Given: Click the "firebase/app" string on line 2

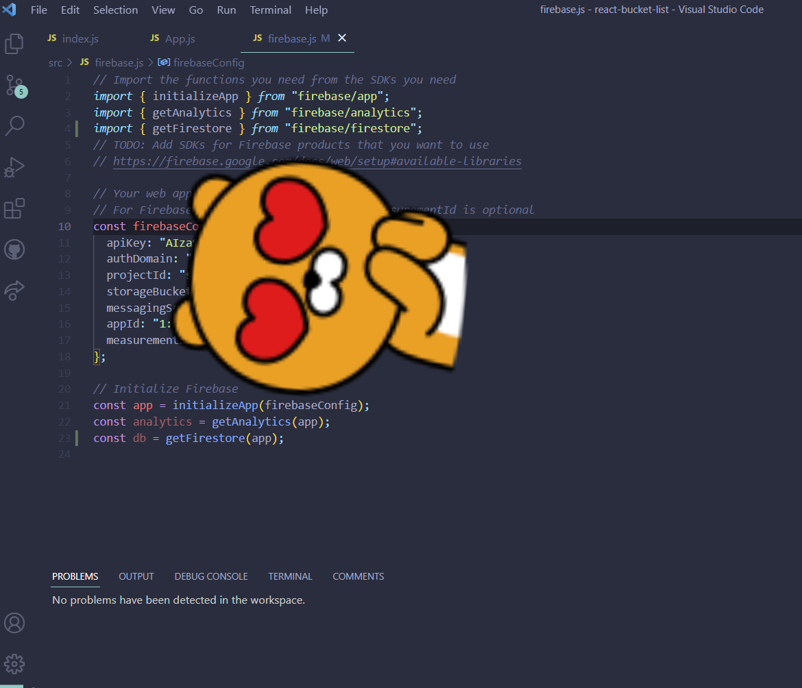Looking at the screenshot, I should (337, 96).
